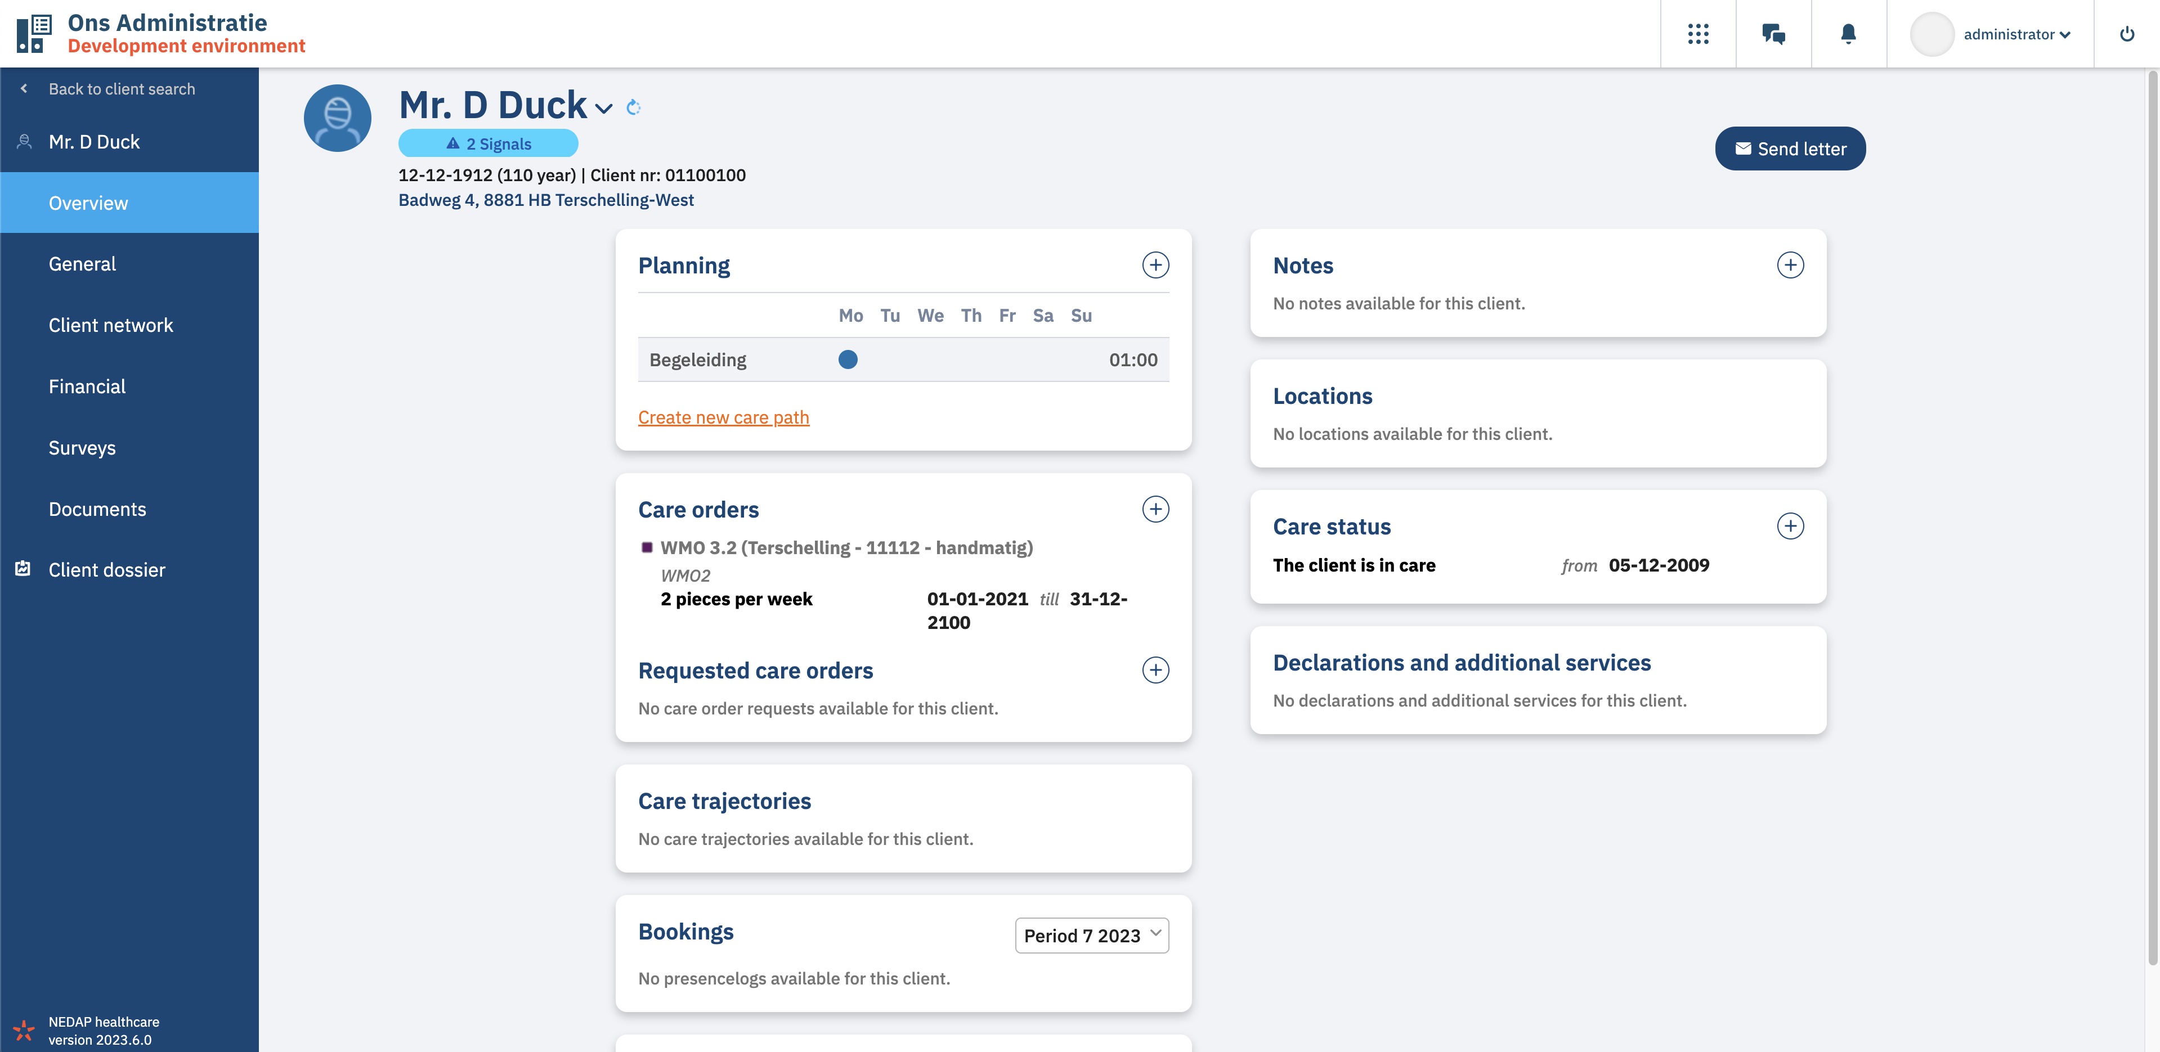This screenshot has height=1052, width=2160.
Task: Click the Ons Administratie logo icon
Action: [34, 34]
